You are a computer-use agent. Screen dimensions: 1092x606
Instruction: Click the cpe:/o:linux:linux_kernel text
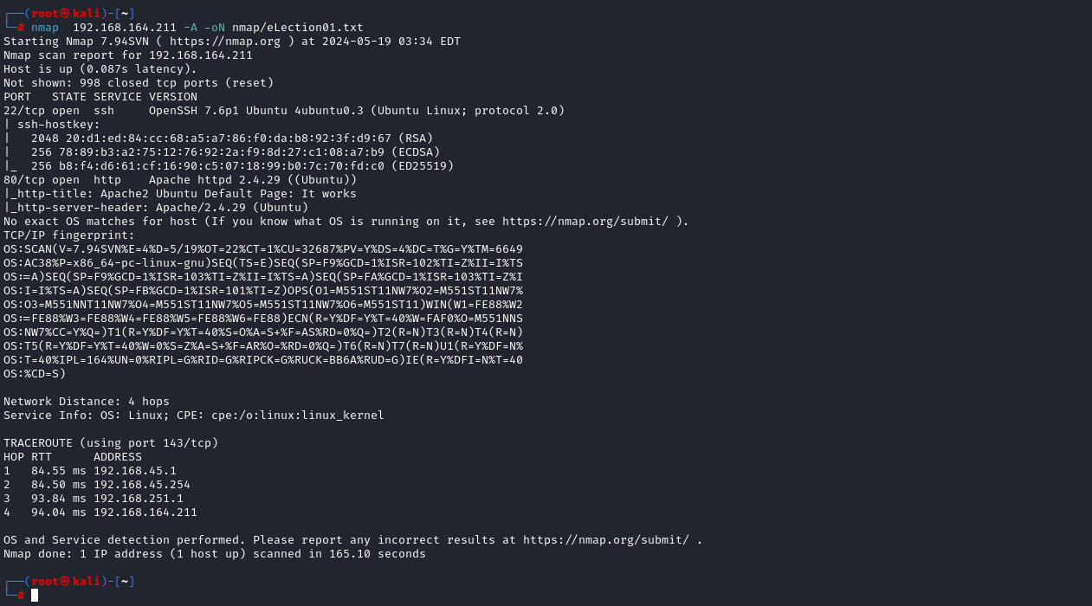[x=298, y=416]
